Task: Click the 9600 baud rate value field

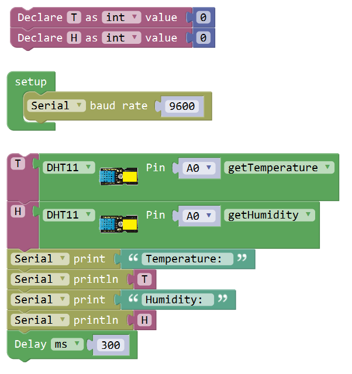Action: pyautogui.click(x=181, y=106)
